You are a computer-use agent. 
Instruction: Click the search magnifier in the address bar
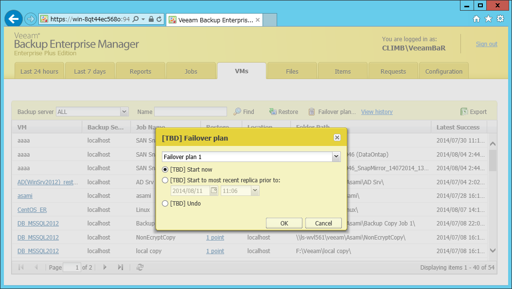tap(136, 19)
